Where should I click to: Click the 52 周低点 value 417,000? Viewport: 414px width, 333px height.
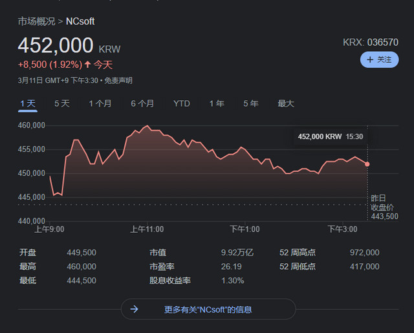coord(365,266)
